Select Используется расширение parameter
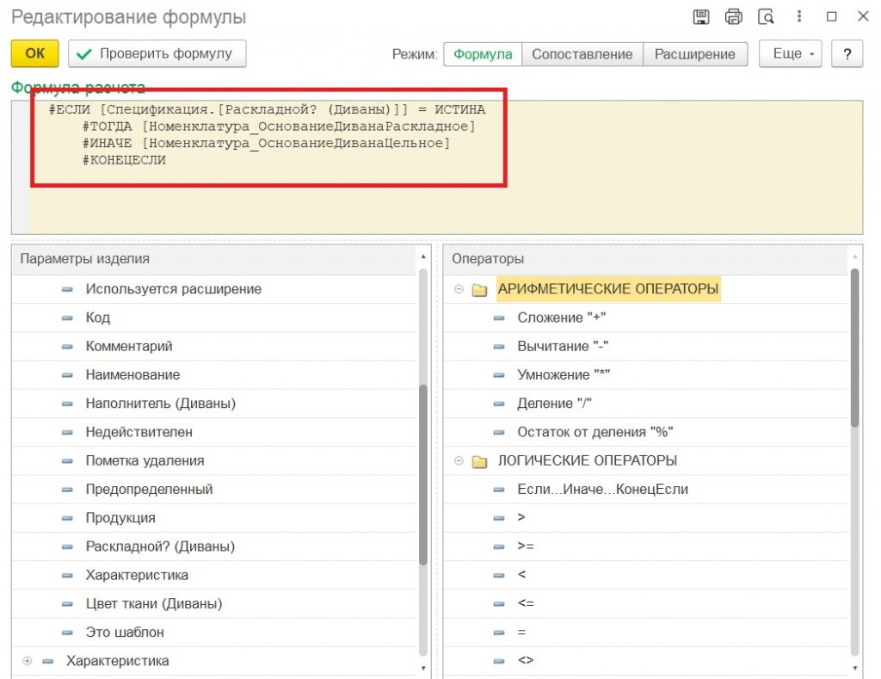The image size is (881, 679). point(214,289)
